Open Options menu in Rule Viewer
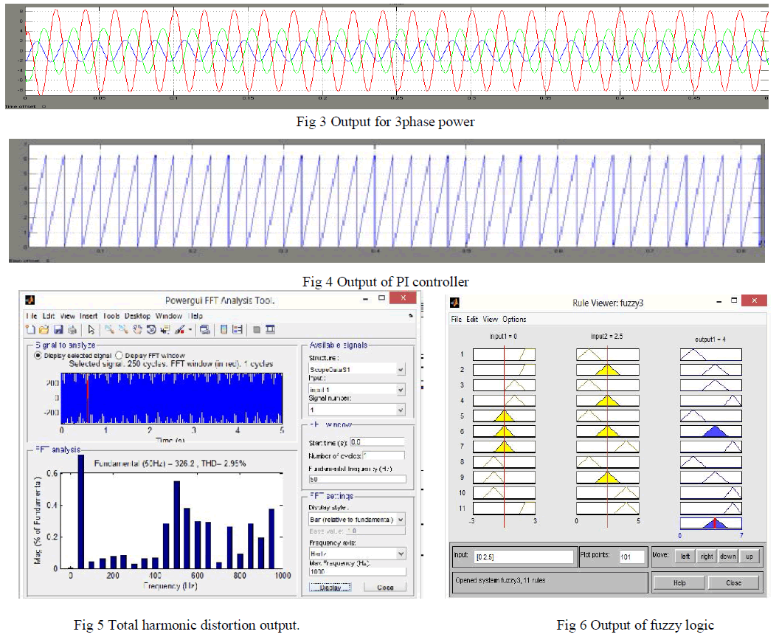 point(514,320)
